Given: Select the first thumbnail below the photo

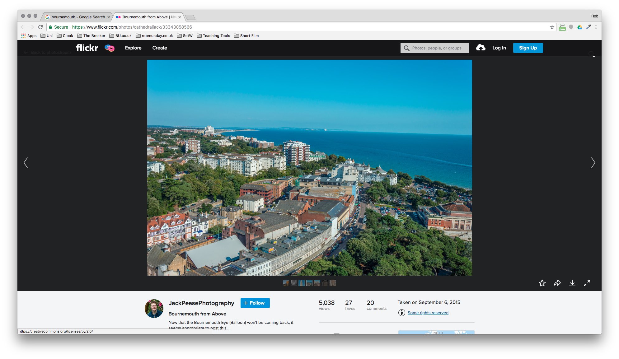Looking at the screenshot, I should click(286, 283).
